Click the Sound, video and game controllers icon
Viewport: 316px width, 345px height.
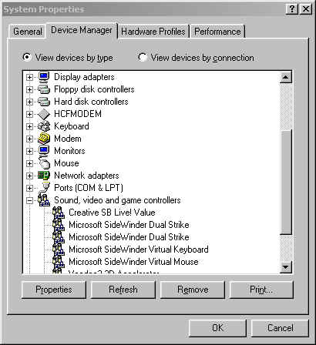pos(44,200)
